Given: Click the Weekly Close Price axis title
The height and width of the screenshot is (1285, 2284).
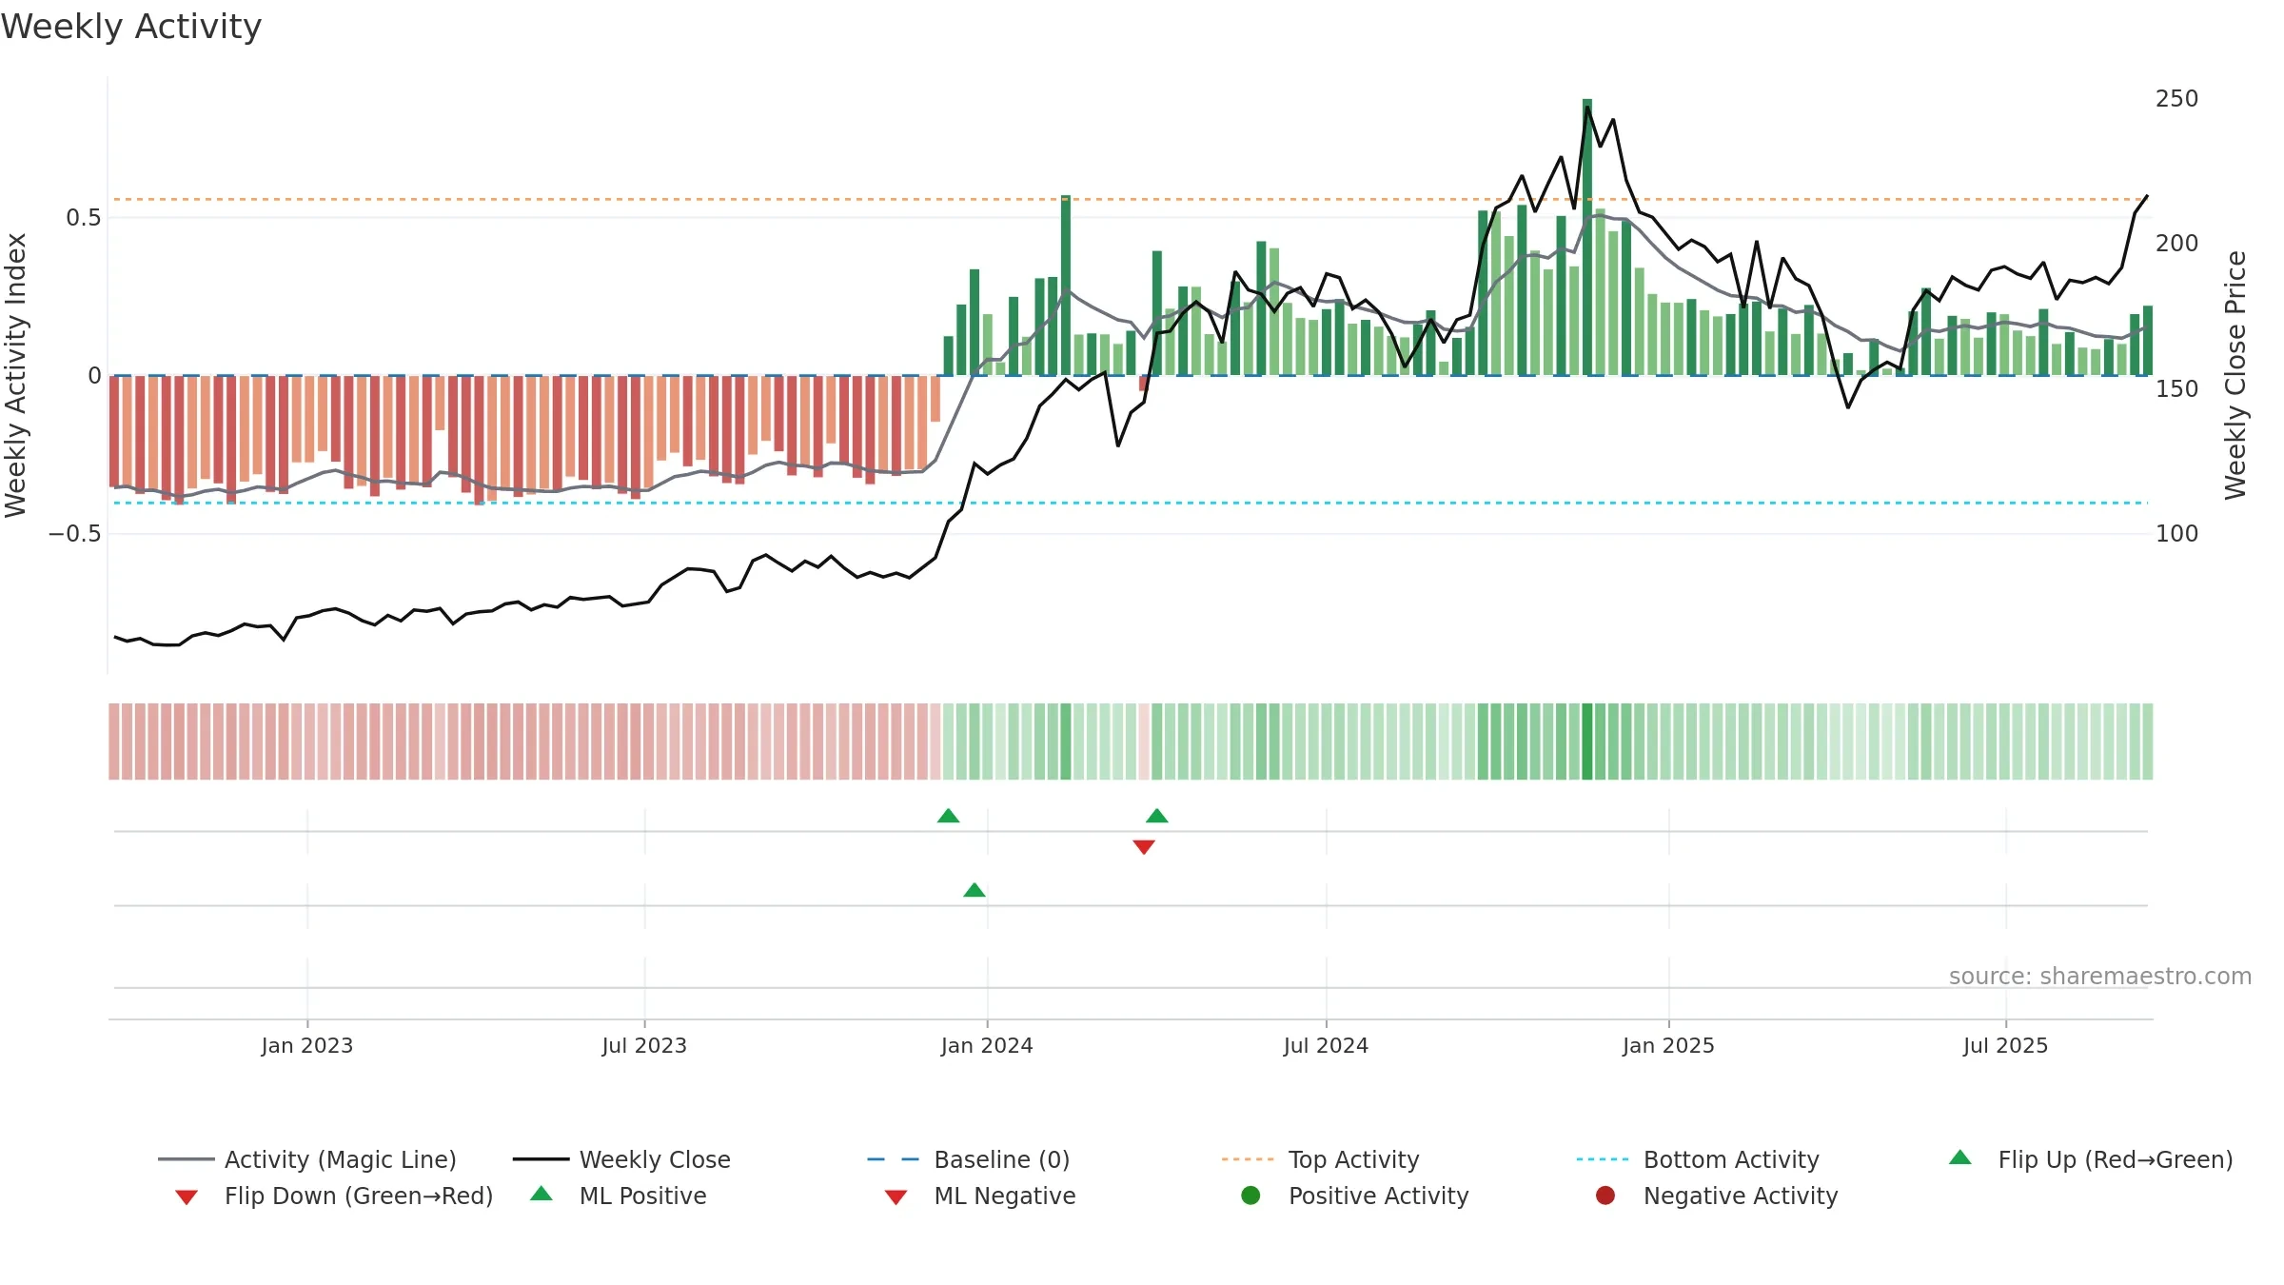Looking at the screenshot, I should 2235,376.
